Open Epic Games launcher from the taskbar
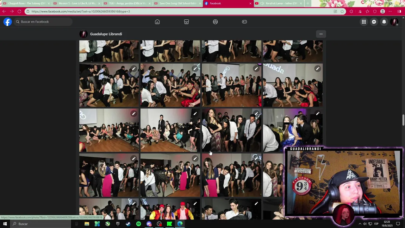The image size is (405, 228). tap(118, 224)
